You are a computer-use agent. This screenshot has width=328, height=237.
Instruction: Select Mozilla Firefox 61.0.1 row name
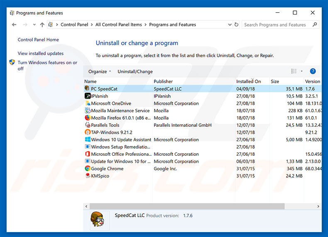[121, 118]
